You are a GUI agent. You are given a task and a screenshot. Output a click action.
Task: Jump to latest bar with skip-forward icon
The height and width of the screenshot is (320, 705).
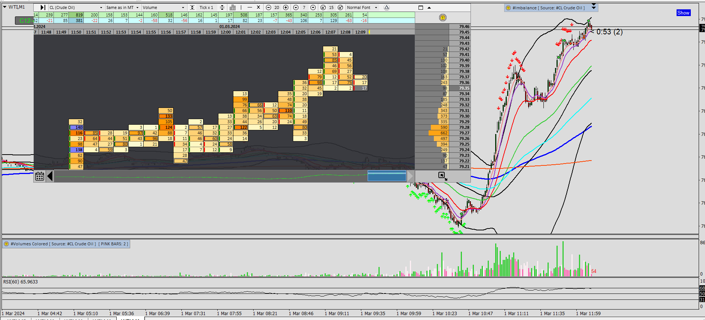point(43,7)
